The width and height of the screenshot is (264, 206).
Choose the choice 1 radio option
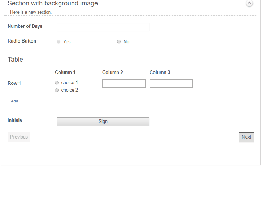tap(57, 83)
